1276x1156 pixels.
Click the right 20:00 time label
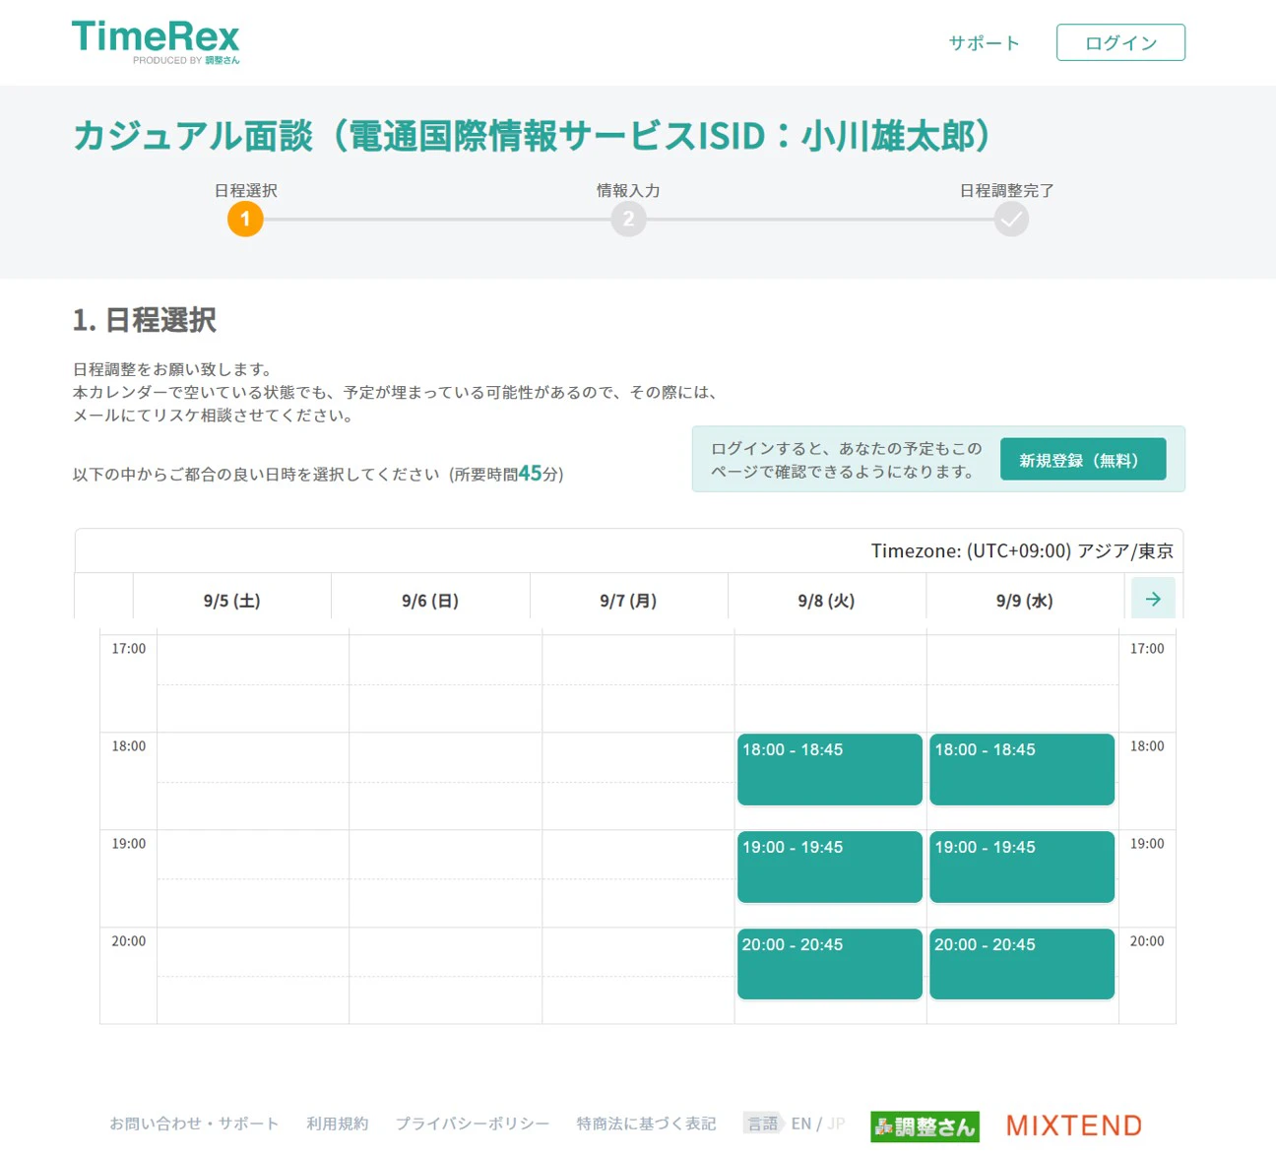pyautogui.click(x=1147, y=941)
